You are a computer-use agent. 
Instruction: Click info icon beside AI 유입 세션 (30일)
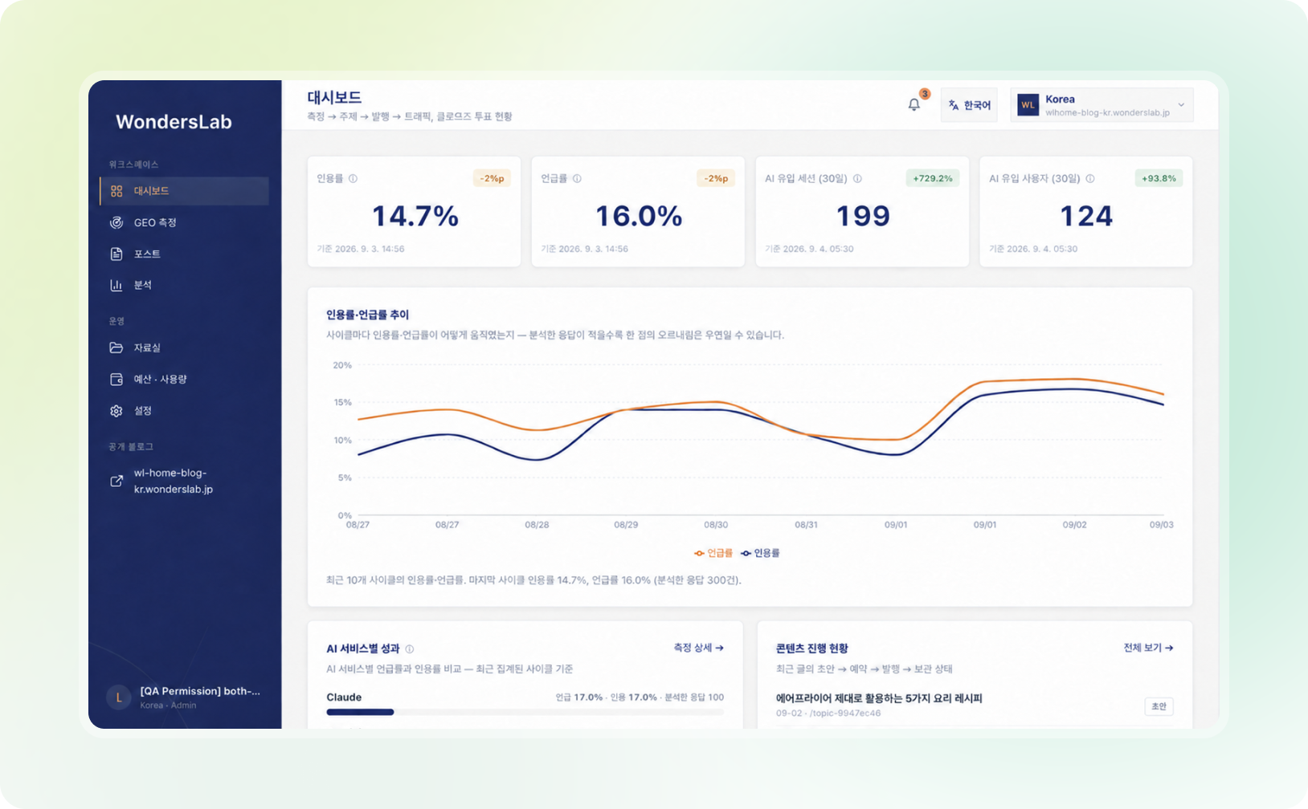click(x=857, y=178)
